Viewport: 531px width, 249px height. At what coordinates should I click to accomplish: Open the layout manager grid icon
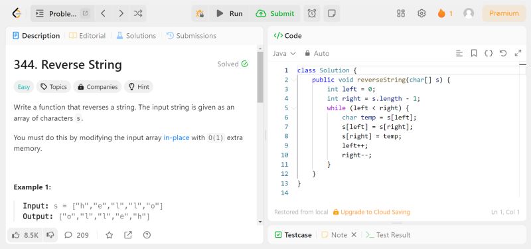point(401,13)
